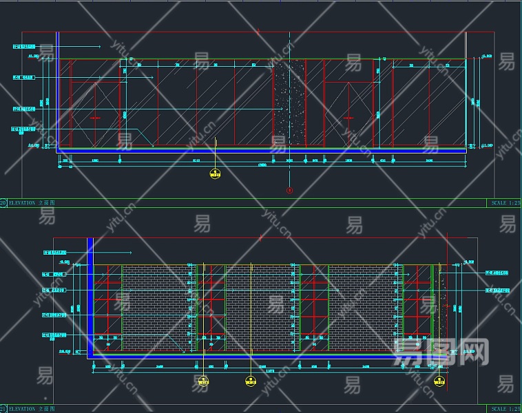Select red handle on upper elevation's right door
Viewport: 522px width, 413px height.
[x=348, y=118]
